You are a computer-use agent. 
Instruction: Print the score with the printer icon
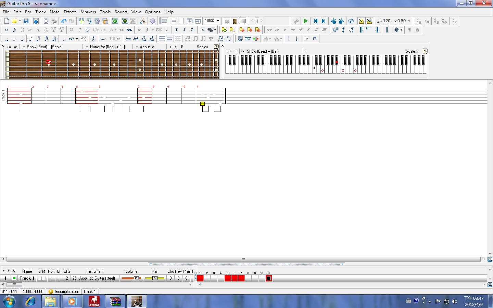(x=54, y=21)
